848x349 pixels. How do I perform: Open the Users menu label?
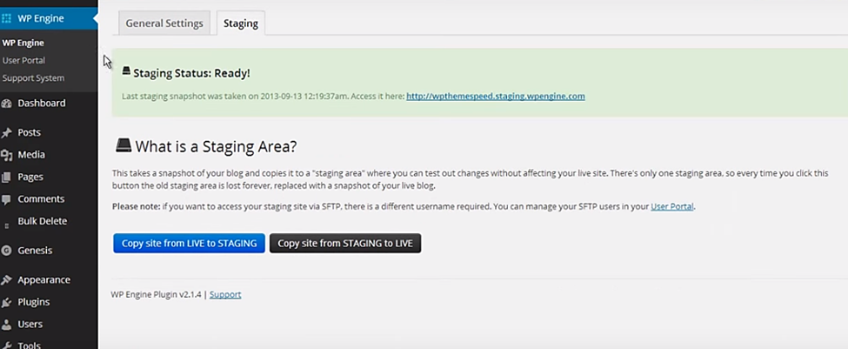[30, 325]
